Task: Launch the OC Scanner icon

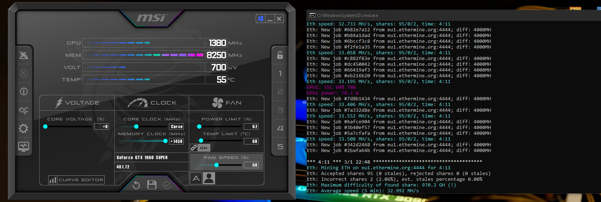Action: 24,110
